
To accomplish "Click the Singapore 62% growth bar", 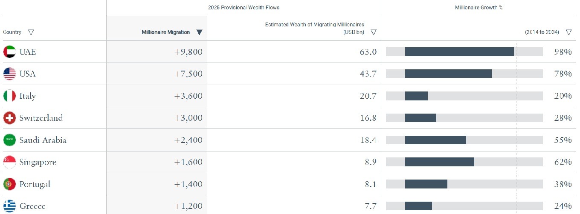I will pyautogui.click(x=440, y=162).
